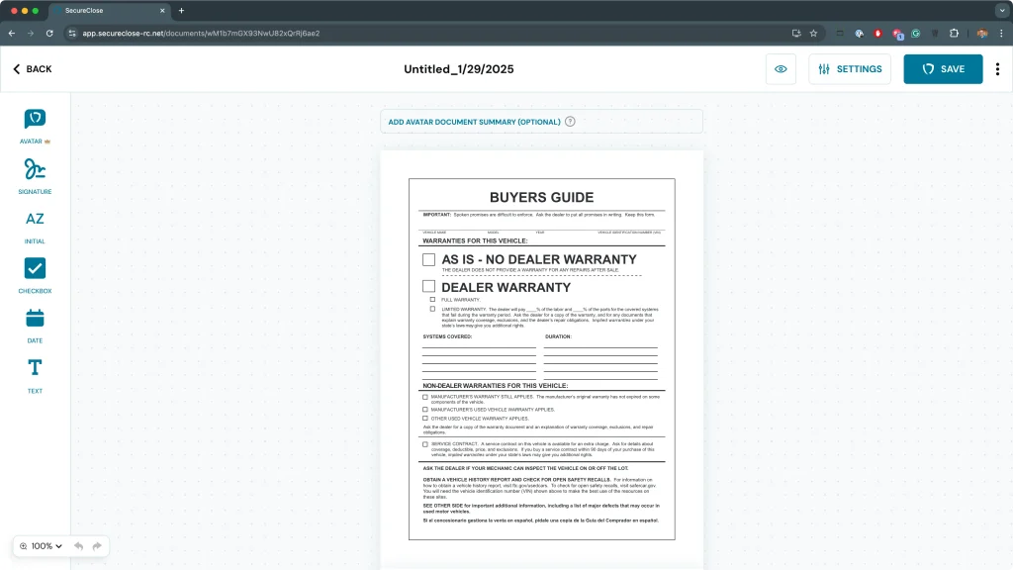Open a new browser tab
This screenshot has height=570, width=1013.
(x=181, y=10)
